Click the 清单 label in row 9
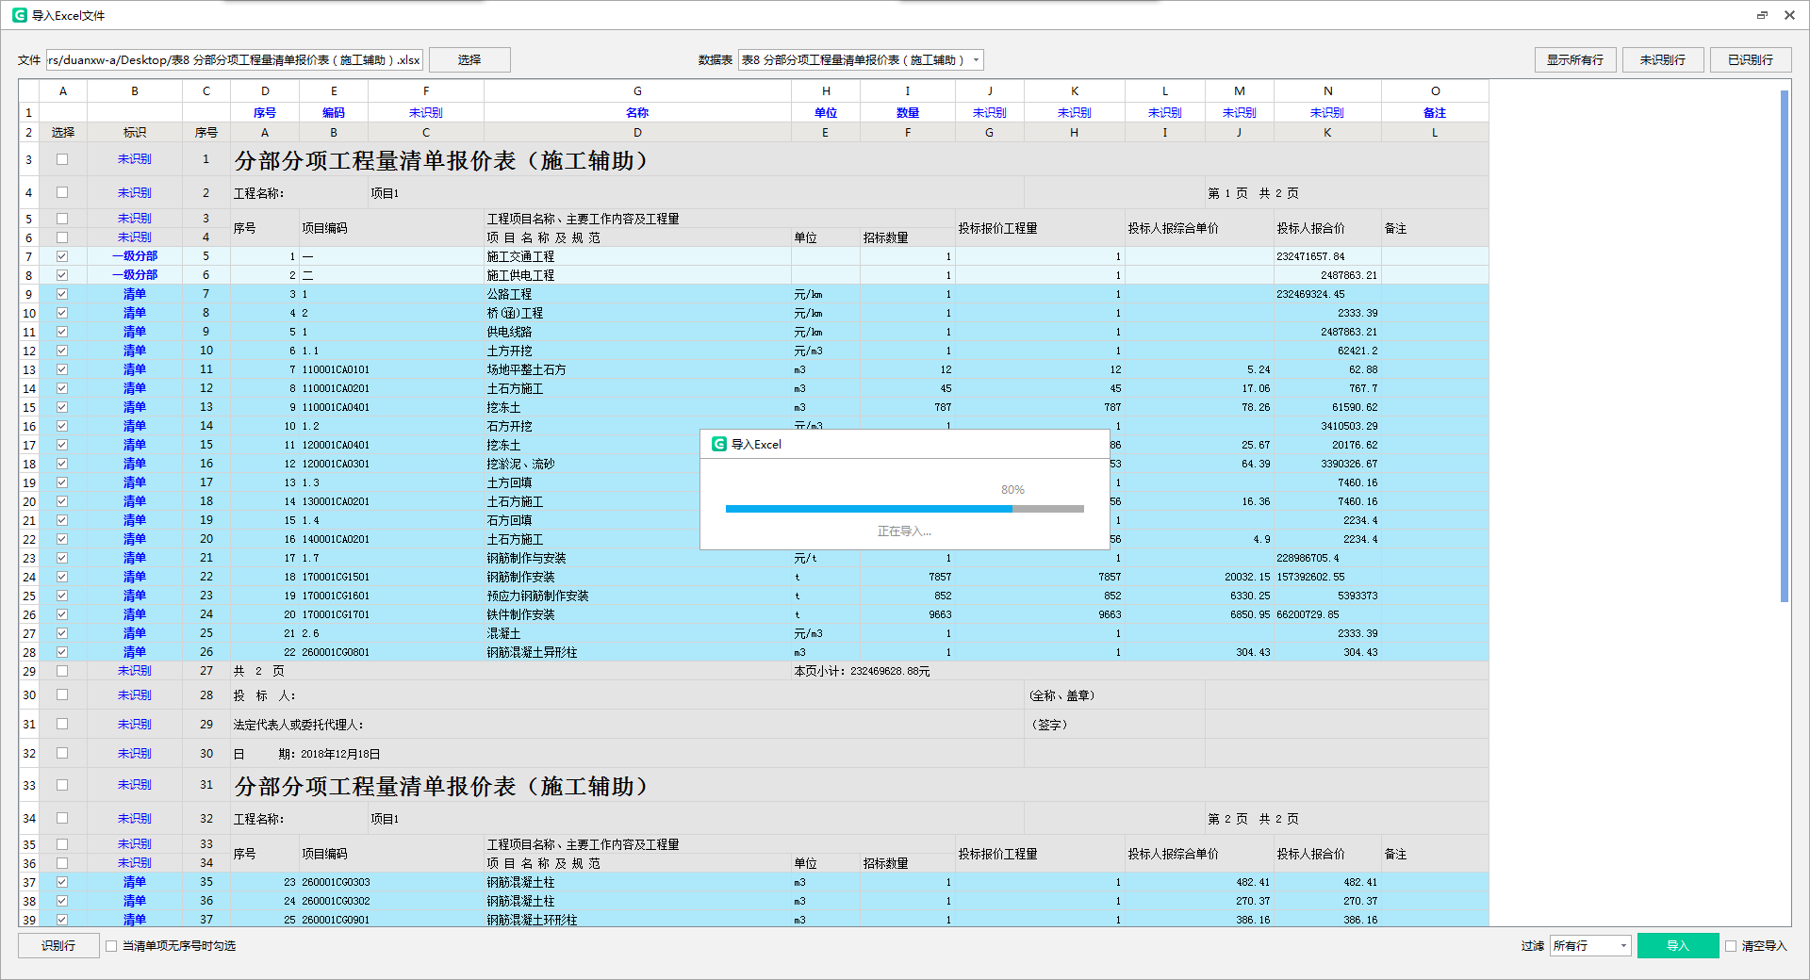The height and width of the screenshot is (980, 1810). pyautogui.click(x=135, y=294)
